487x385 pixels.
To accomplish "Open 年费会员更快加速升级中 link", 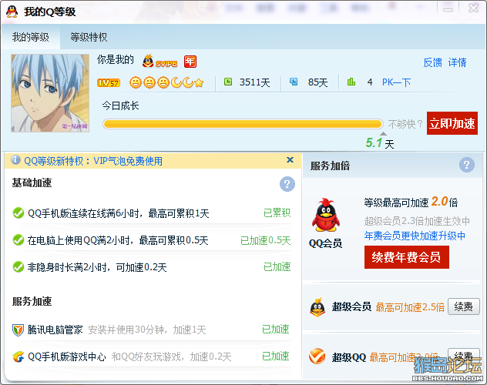I will click(415, 236).
